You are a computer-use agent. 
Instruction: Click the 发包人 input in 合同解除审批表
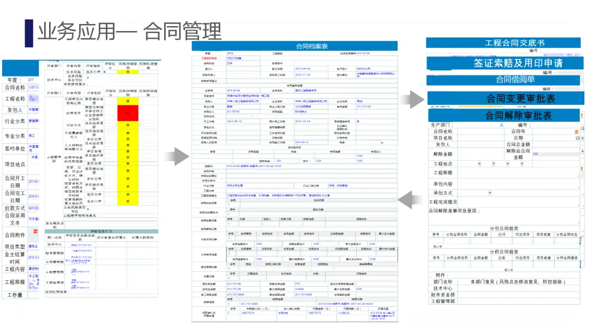click(480, 144)
